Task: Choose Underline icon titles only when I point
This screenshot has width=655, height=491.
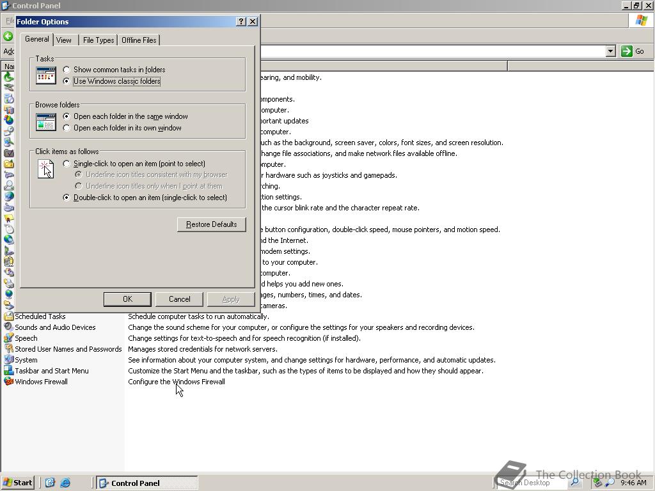Action: tap(148, 186)
